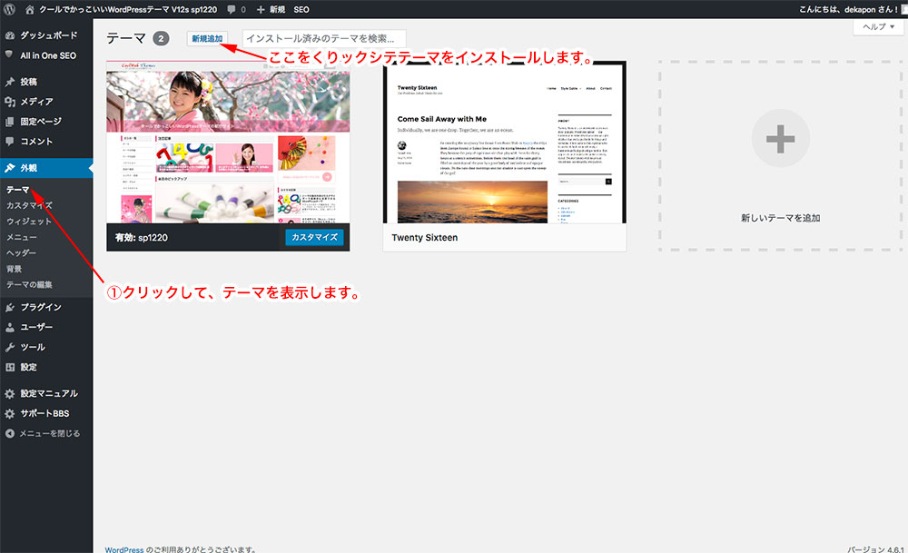
Task: Click the WordPress logo in admin bar
Action: point(9,9)
